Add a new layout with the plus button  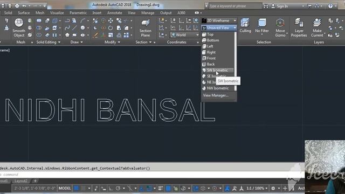click(x=35, y=181)
